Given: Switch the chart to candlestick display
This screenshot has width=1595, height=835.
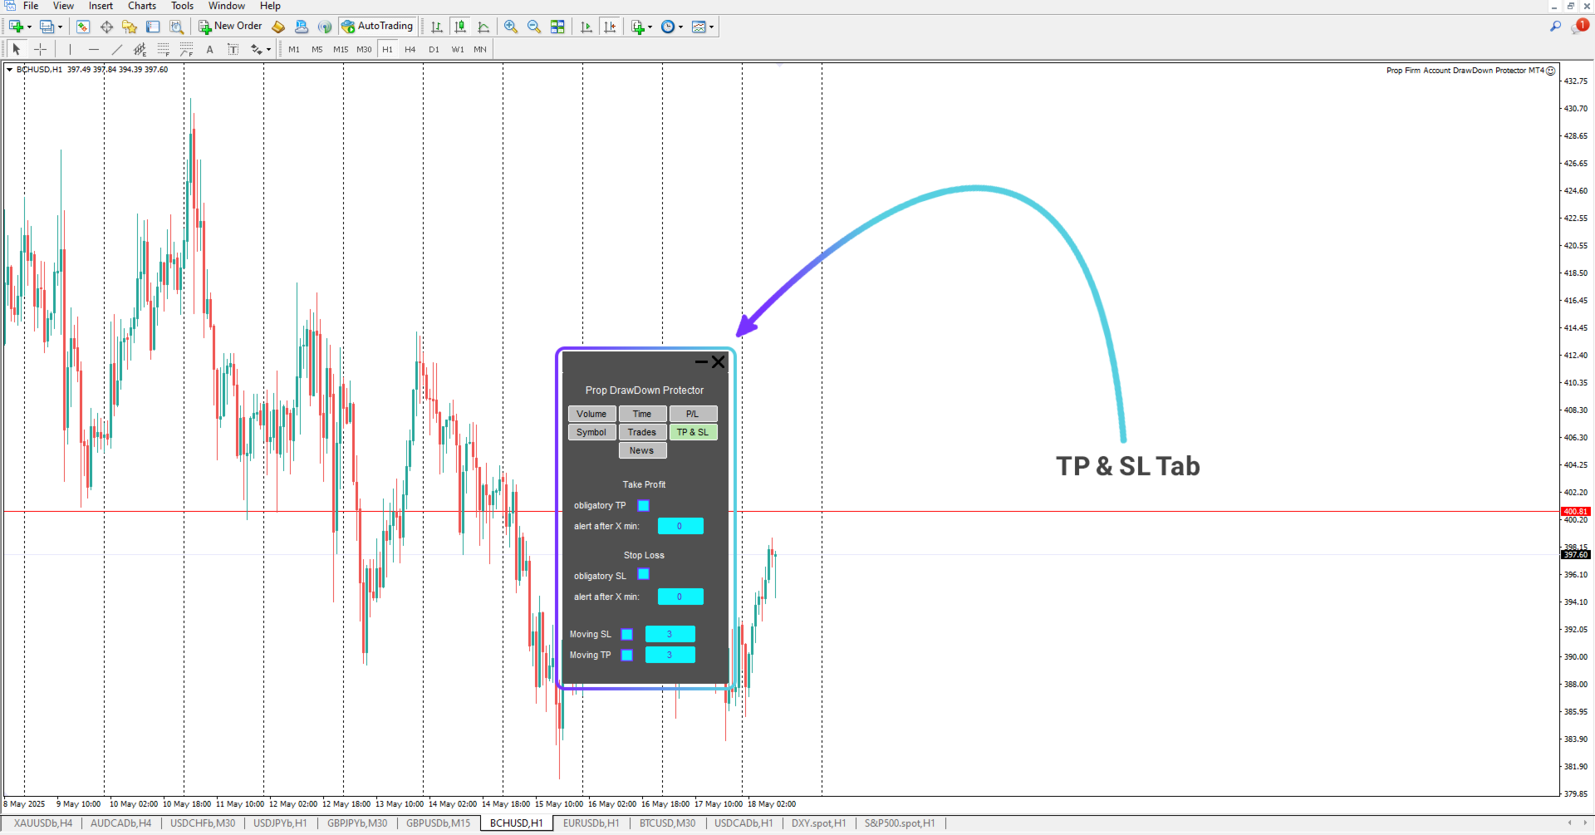Looking at the screenshot, I should [460, 26].
